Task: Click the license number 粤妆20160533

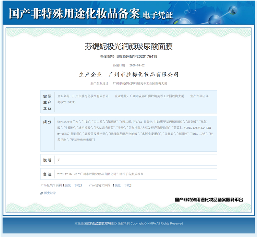Action: click(x=66, y=102)
